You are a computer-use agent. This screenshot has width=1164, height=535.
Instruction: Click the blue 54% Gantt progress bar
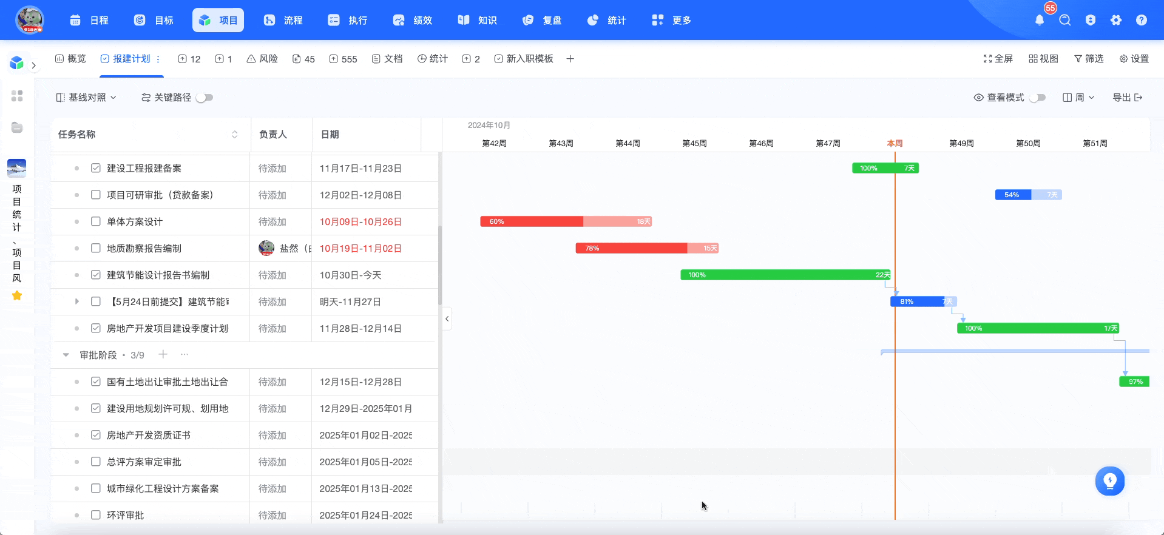point(1028,195)
